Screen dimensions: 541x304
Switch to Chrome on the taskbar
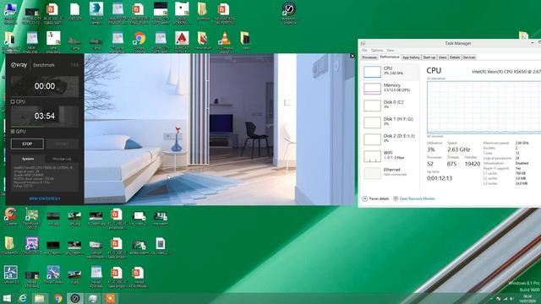click(58, 298)
